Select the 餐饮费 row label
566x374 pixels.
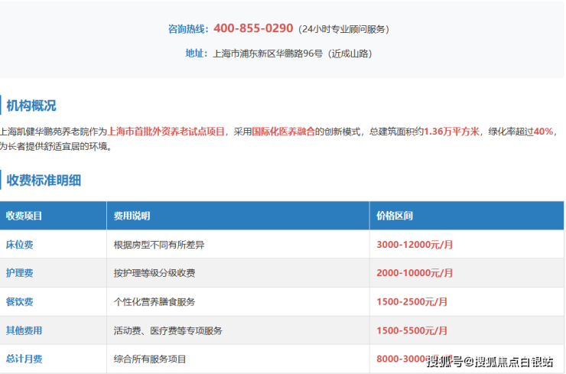[20, 301]
